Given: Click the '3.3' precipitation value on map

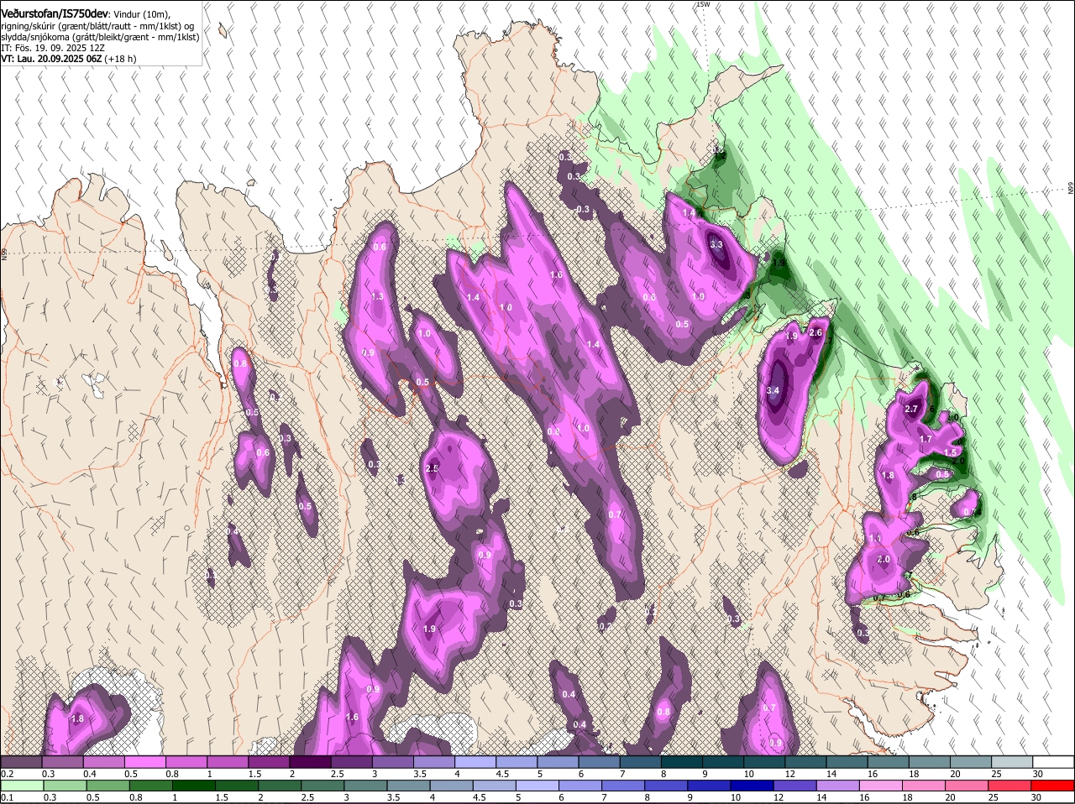Looking at the screenshot, I should [x=716, y=244].
